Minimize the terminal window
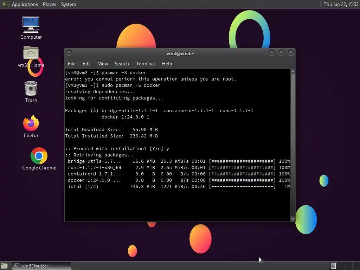Image resolution: width=360 pixels, height=270 pixels. tap(272, 53)
